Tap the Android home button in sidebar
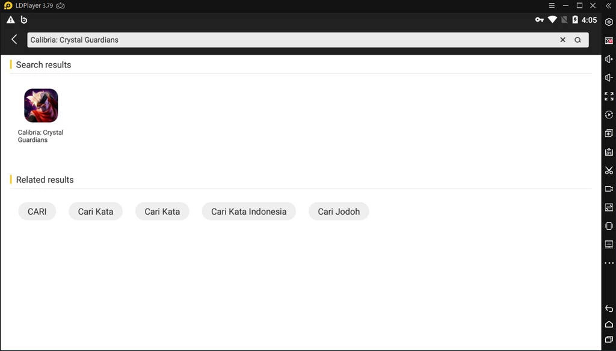The width and height of the screenshot is (616, 351). coord(609,325)
